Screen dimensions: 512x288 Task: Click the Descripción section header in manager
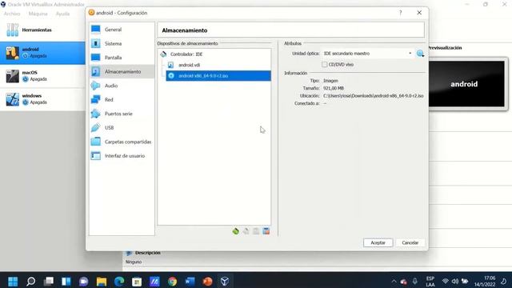[x=147, y=253]
